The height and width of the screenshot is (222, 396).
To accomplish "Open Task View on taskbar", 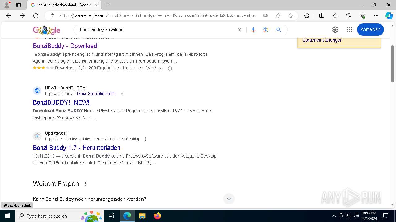I will coord(111,216).
